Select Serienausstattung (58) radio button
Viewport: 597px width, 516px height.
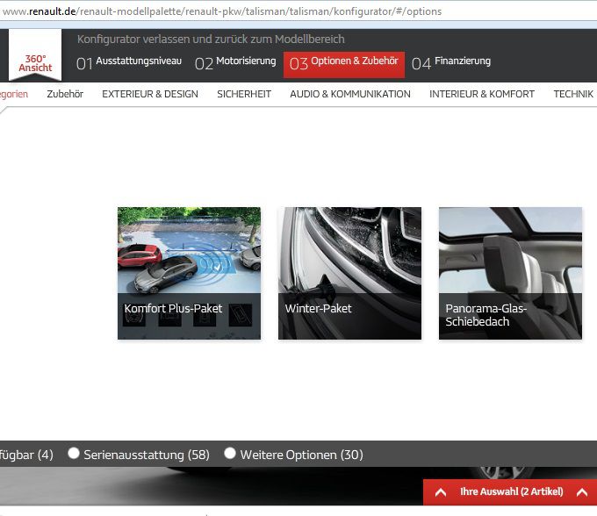[74, 453]
